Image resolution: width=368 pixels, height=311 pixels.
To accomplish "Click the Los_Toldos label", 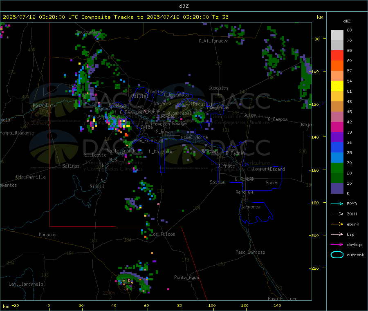I will click(163, 234).
